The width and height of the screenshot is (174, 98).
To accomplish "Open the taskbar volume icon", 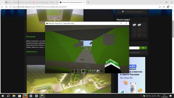I will pos(155,96).
